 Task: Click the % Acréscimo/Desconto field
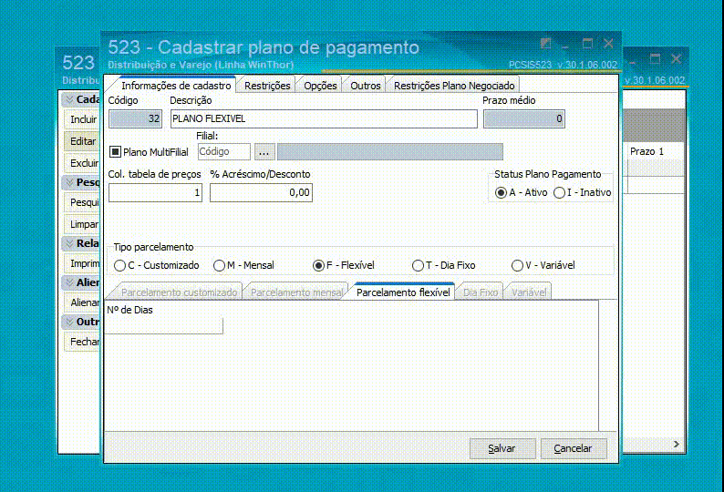click(261, 192)
